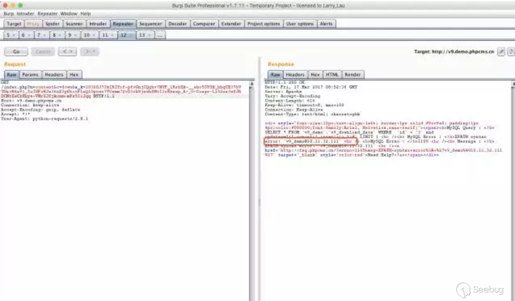Close repeater tab 7 with its x
Screen dimensions: 515x301
pos(44,35)
